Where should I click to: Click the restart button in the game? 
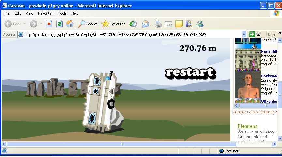(x=191, y=73)
